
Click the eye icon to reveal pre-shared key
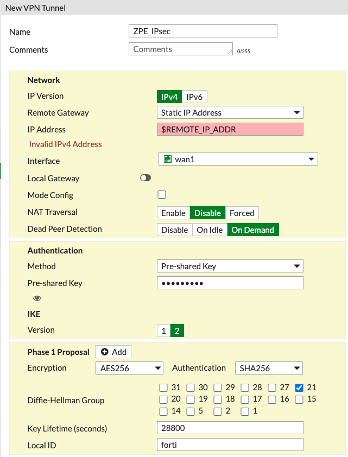37,298
